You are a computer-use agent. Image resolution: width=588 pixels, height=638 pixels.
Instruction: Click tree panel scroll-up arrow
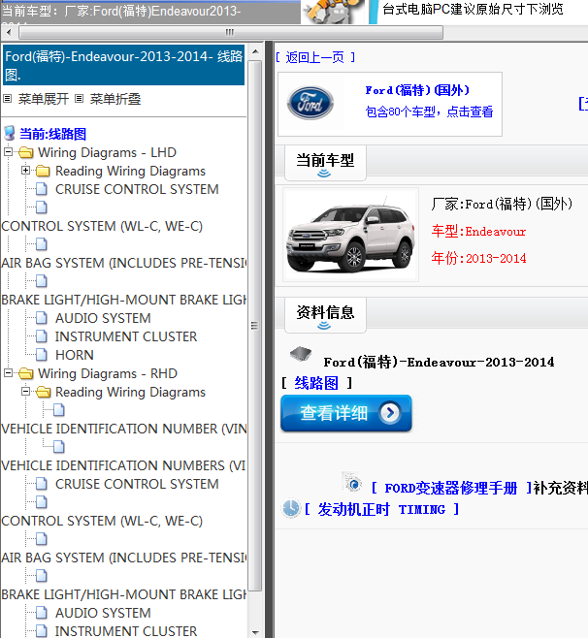tap(255, 51)
